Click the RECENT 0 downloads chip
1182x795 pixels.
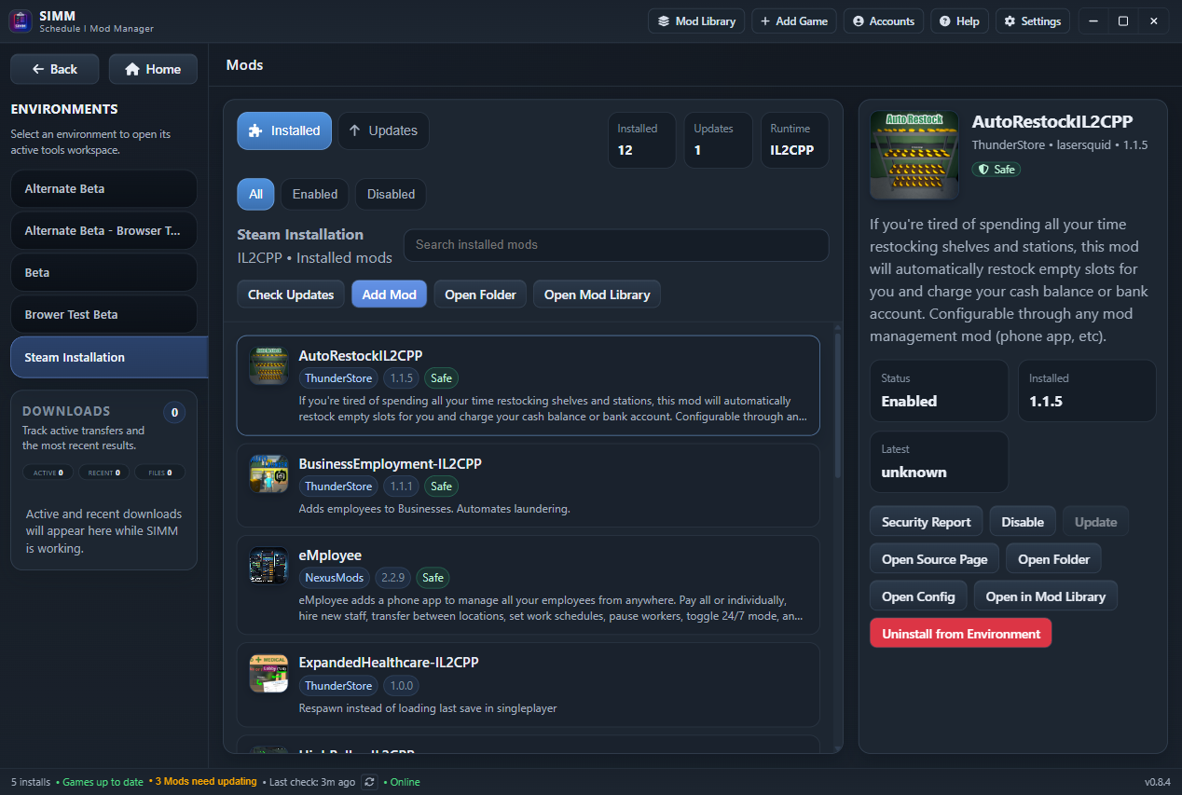coord(102,473)
